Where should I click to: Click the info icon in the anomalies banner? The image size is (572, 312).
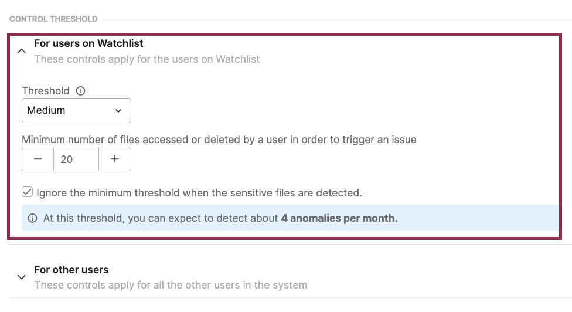click(x=33, y=218)
